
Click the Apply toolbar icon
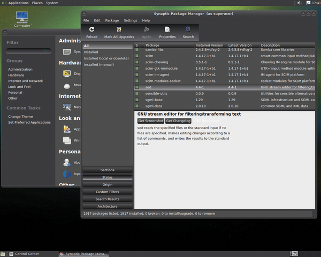(x=147, y=29)
